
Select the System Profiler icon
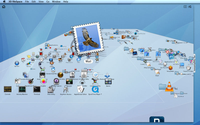point(82,82)
